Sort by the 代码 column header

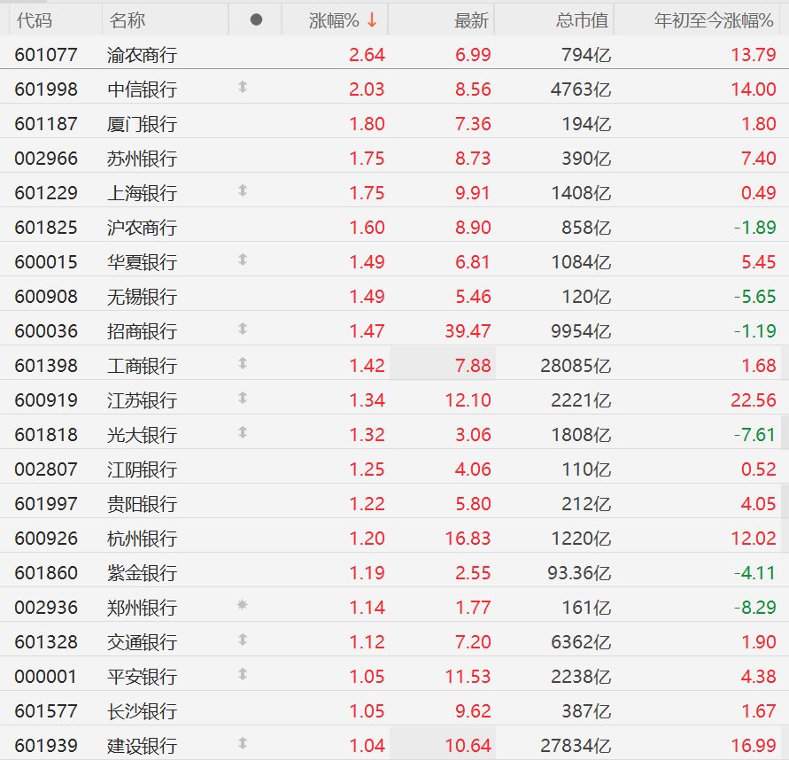tap(35, 20)
